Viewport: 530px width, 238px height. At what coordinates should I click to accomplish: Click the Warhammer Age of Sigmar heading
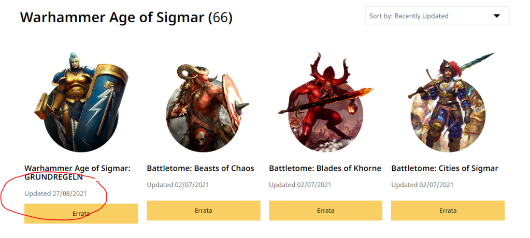tap(112, 18)
